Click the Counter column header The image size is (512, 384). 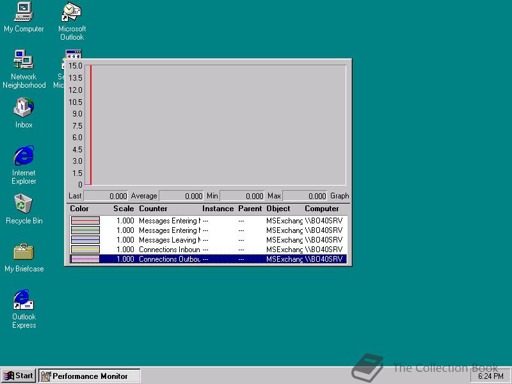click(153, 209)
